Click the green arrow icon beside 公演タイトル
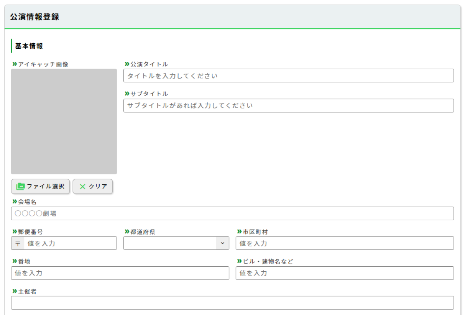Screen dimensions: 465x315 pos(127,64)
